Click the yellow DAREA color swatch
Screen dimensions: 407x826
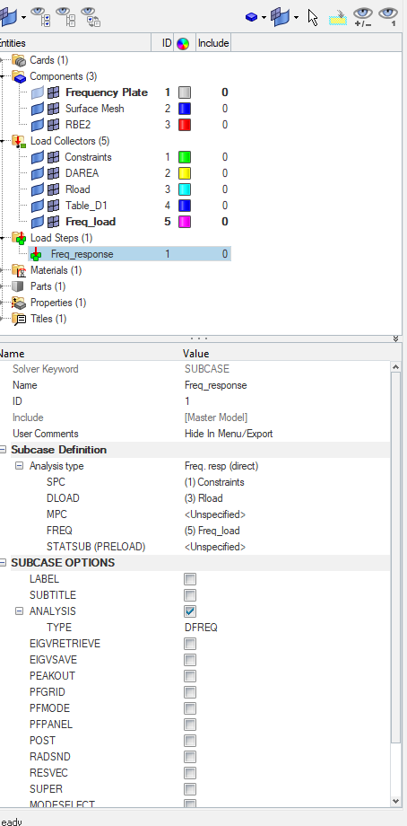(x=185, y=173)
